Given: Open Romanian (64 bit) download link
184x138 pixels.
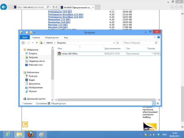Looking at the screenshot, I should (x=59, y=22).
